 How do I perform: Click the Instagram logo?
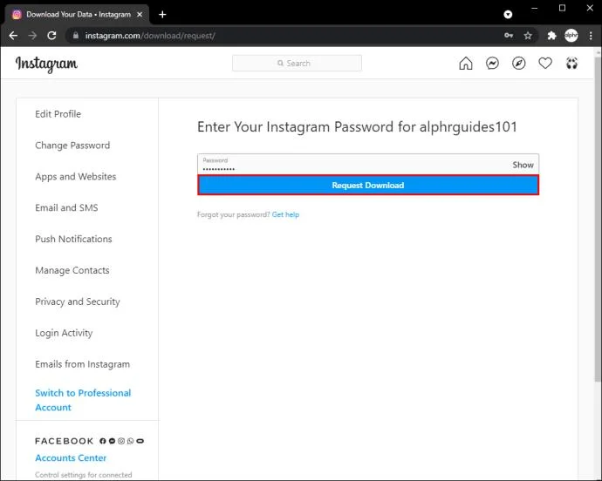pyautogui.click(x=46, y=64)
